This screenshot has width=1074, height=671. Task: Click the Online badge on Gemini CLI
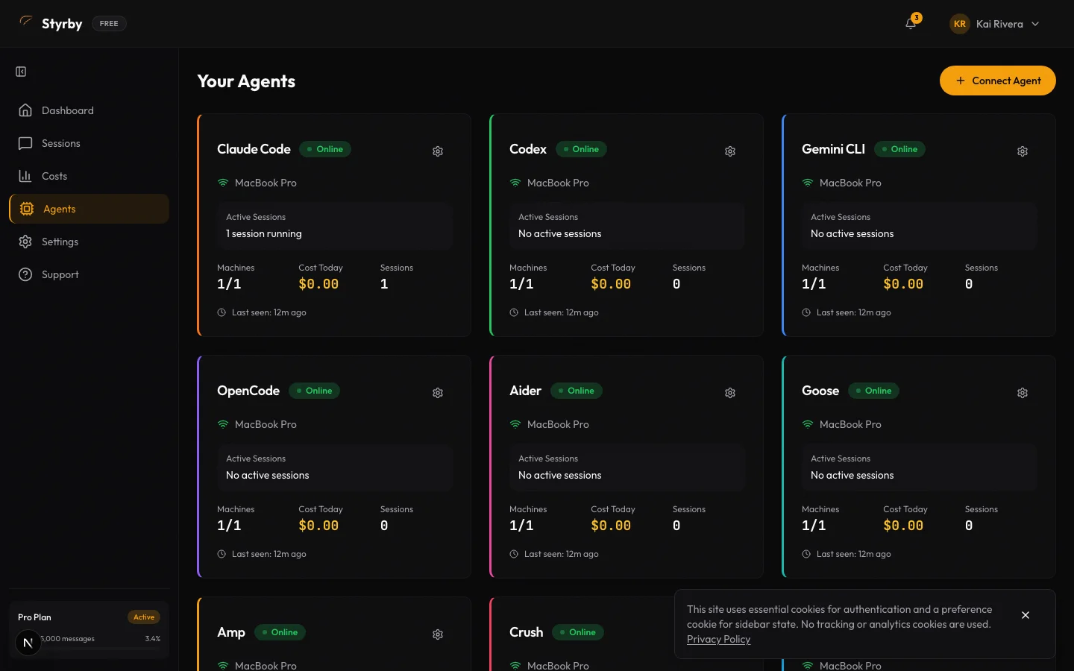tap(899, 149)
